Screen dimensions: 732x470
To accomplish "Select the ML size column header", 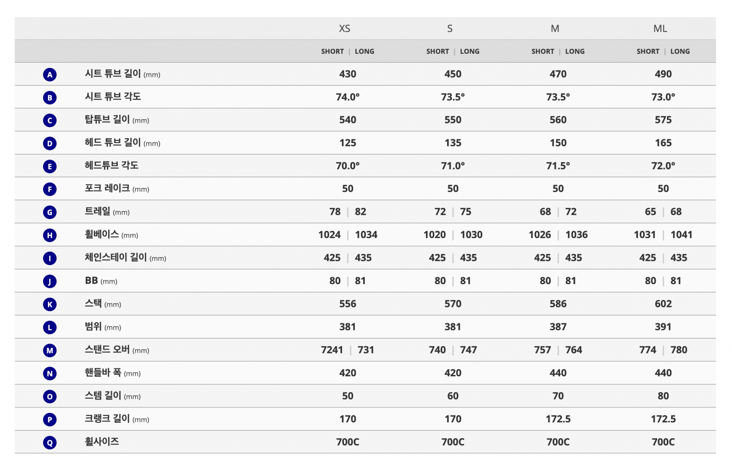I will click(x=660, y=29).
